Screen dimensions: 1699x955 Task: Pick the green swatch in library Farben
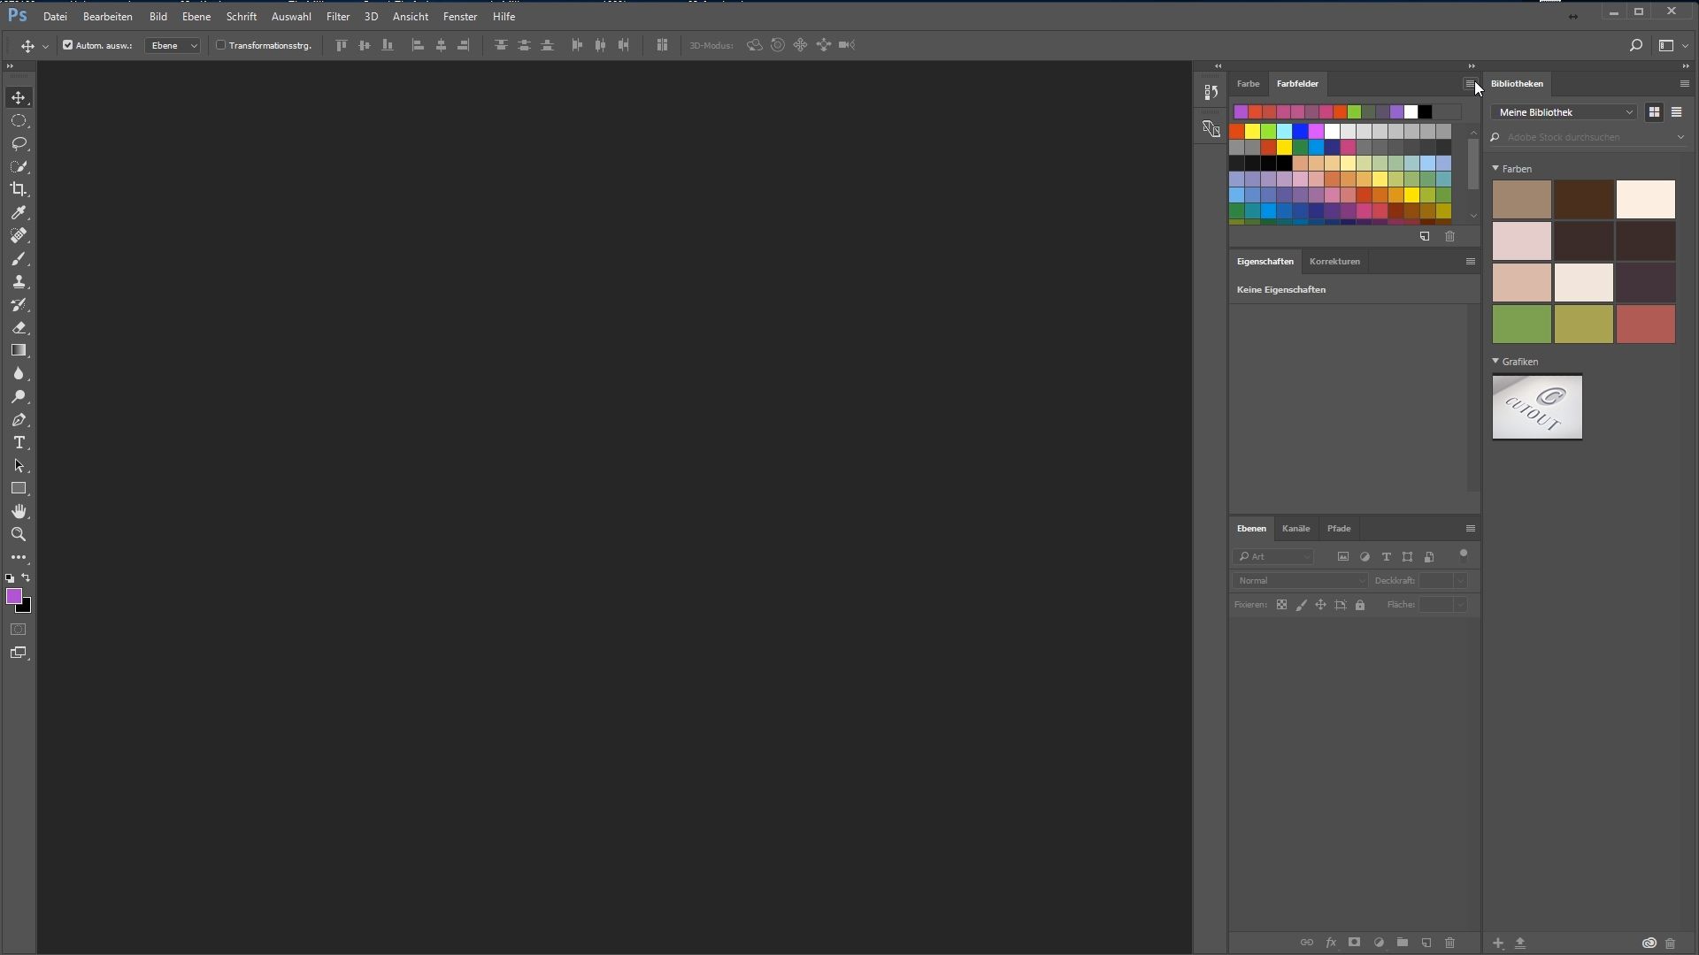tap(1522, 325)
